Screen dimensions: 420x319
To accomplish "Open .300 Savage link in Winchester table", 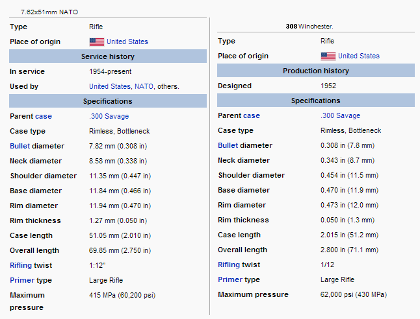I will (x=341, y=115).
